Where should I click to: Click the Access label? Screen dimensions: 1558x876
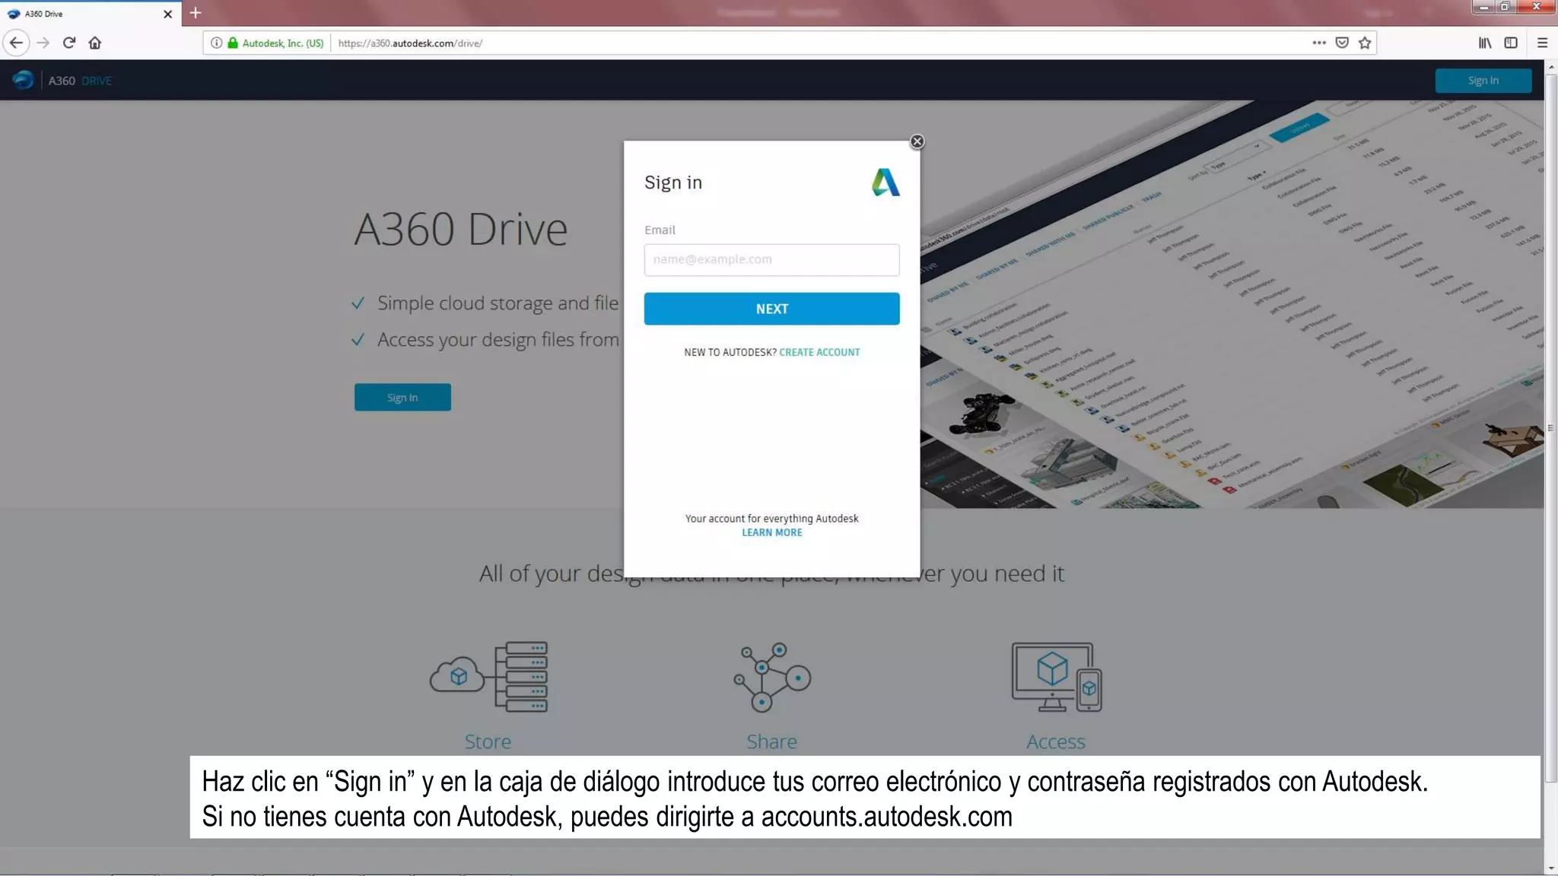pyautogui.click(x=1056, y=741)
